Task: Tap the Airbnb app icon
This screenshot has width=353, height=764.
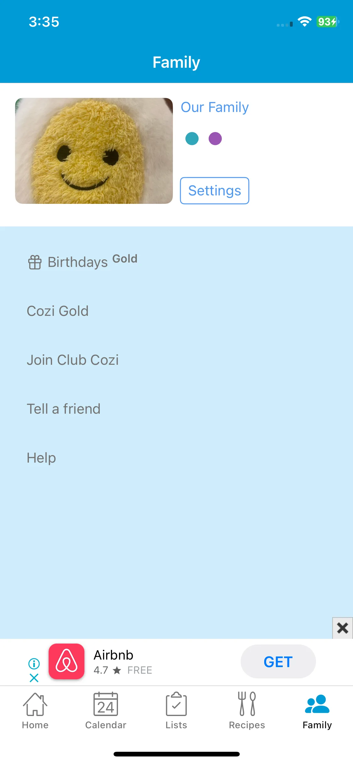Action: (67, 661)
